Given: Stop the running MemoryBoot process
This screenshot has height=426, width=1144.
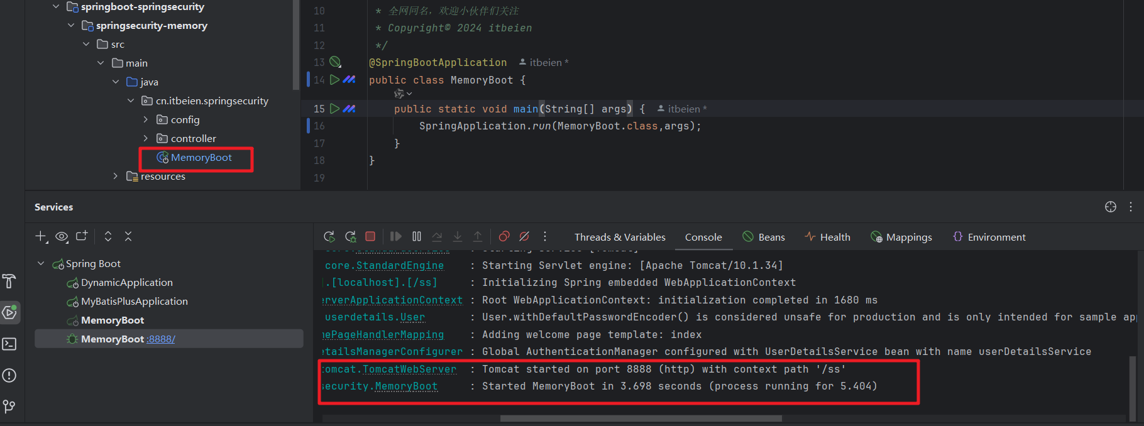Looking at the screenshot, I should [370, 236].
